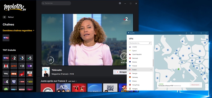Viewport: 212px width, 98px height.
Task: Click the Portugal server pin on map
Action: click(157, 78)
